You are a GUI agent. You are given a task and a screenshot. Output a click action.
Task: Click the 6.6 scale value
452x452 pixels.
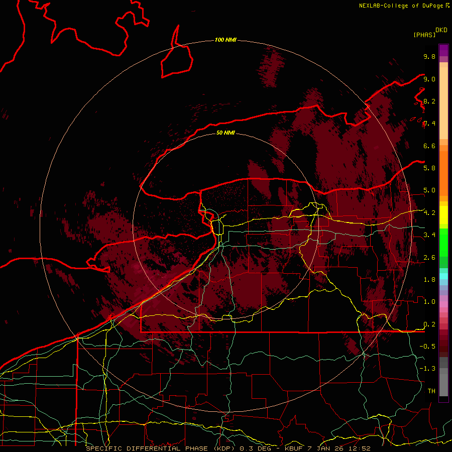click(x=429, y=146)
